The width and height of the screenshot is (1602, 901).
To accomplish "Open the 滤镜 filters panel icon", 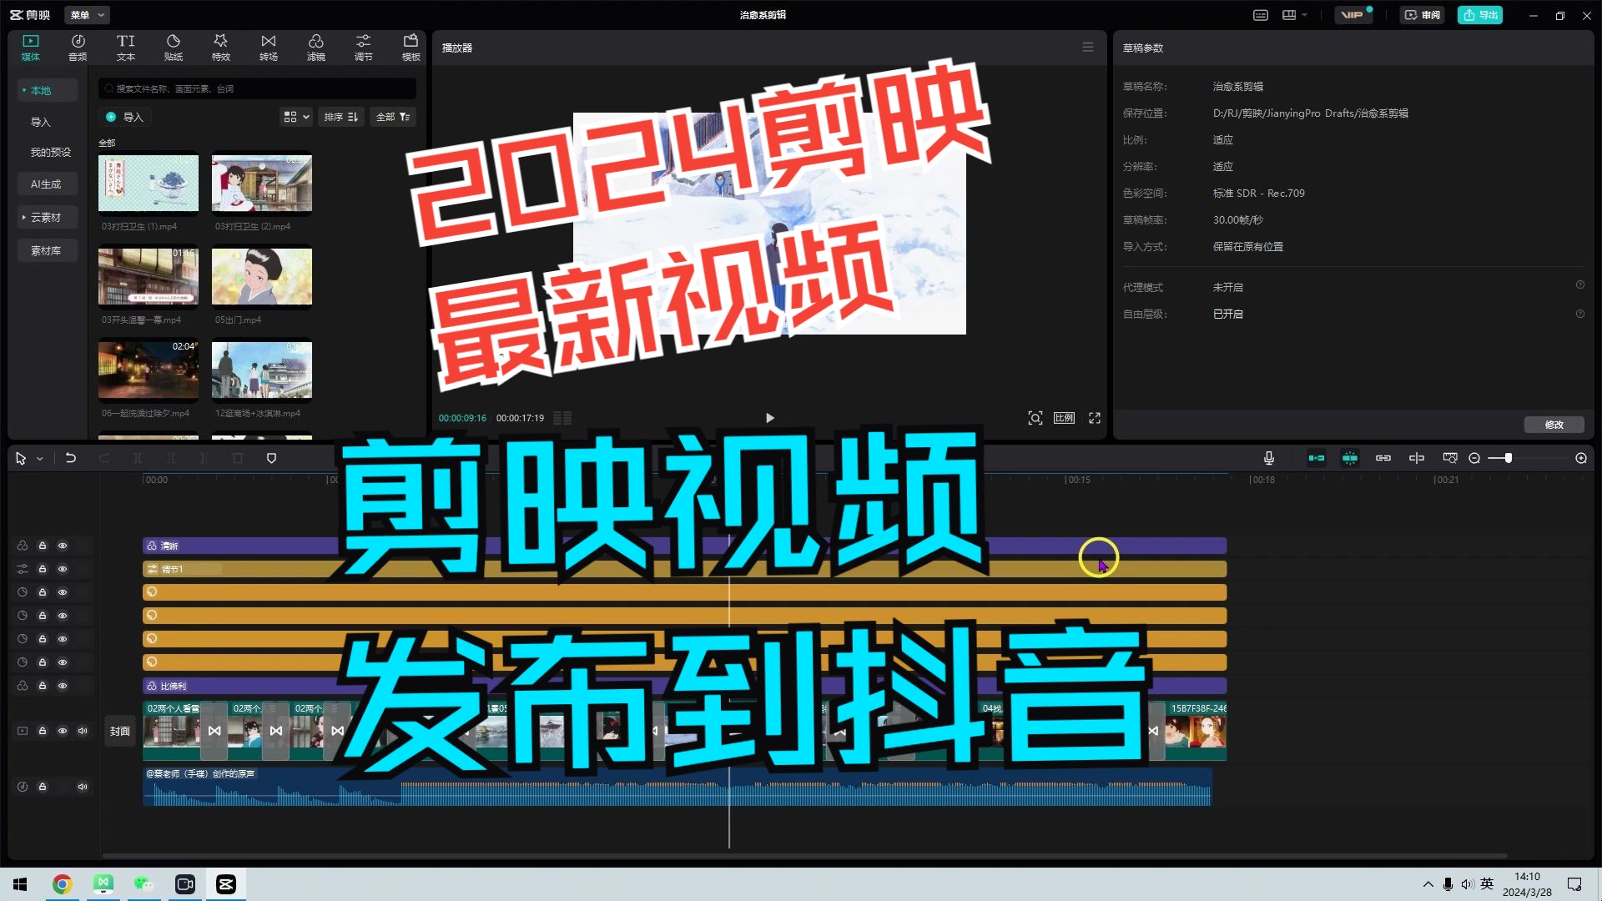I will (315, 48).
